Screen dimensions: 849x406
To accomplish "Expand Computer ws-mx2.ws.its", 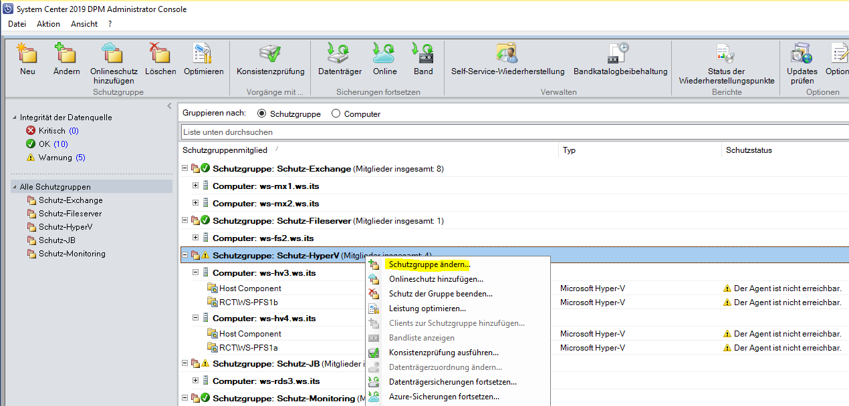I will pyautogui.click(x=196, y=203).
